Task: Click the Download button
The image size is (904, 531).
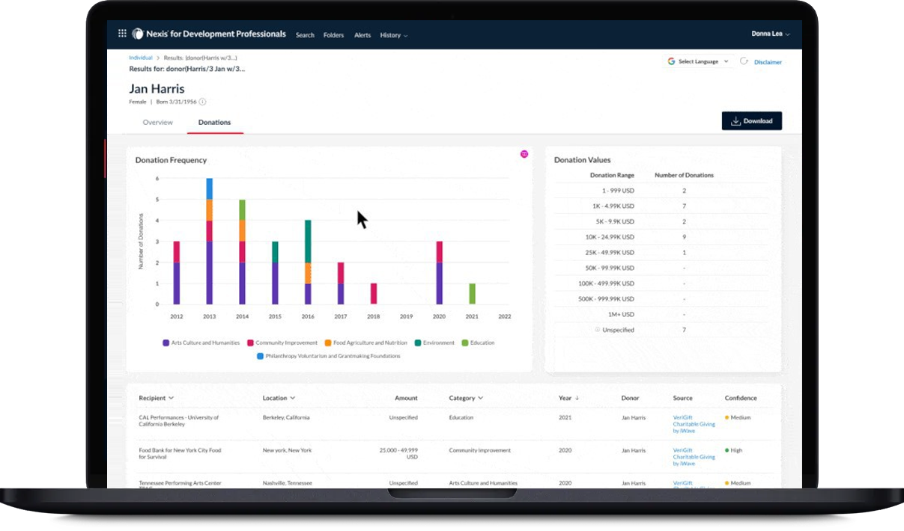Action: [x=751, y=121]
